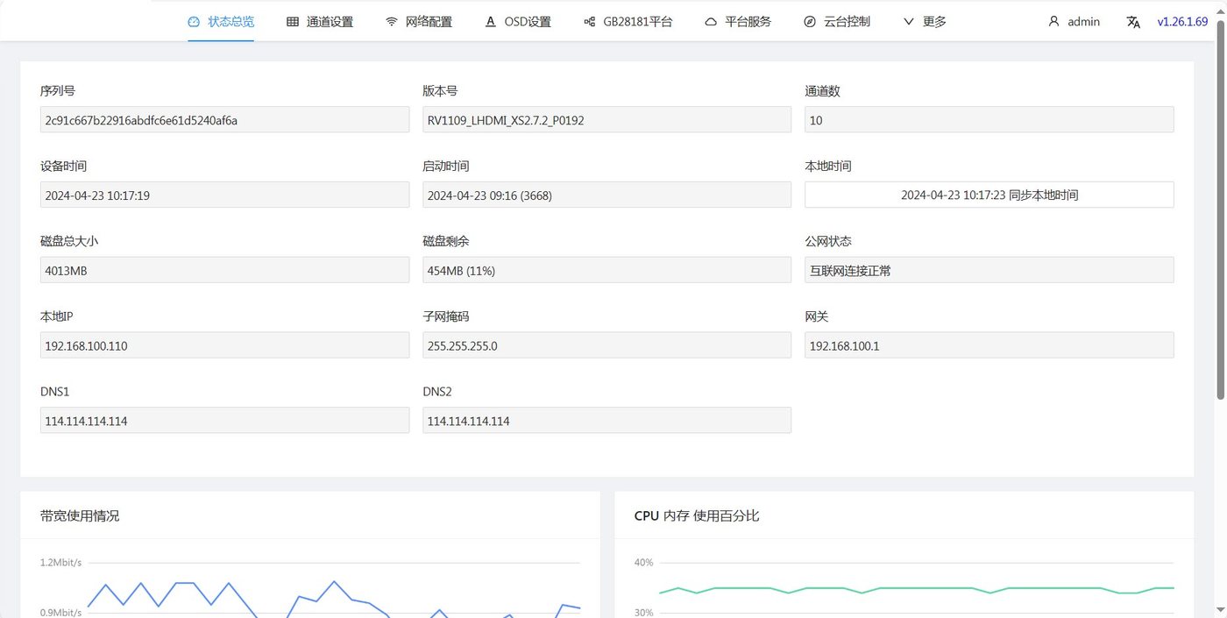Viewport: 1227px width, 618px height.
Task: Click the GB28181平台 node icon
Action: (x=590, y=21)
